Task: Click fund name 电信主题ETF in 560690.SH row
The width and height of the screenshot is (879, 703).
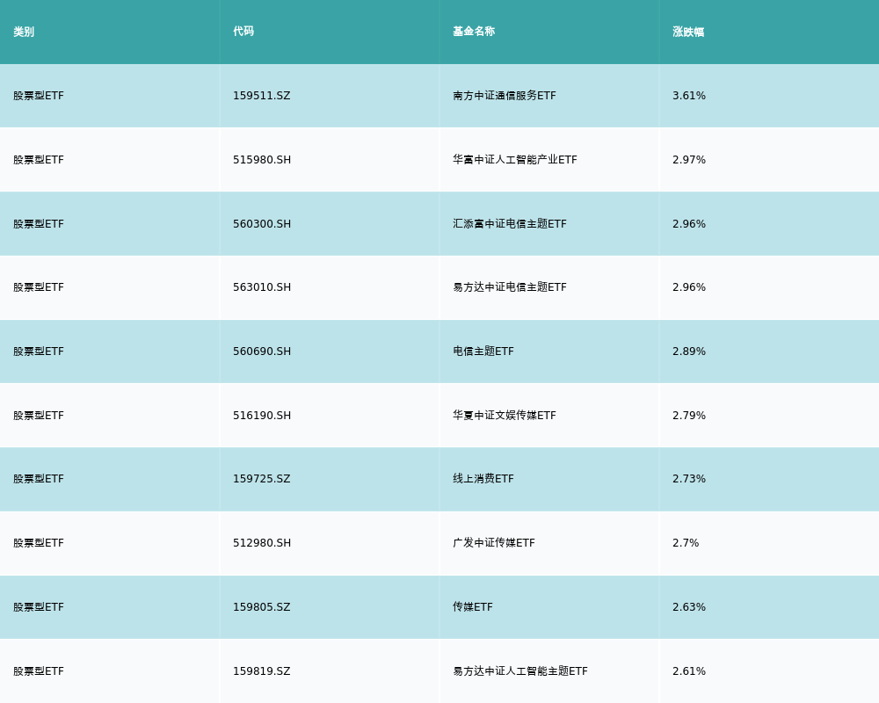Action: click(483, 351)
